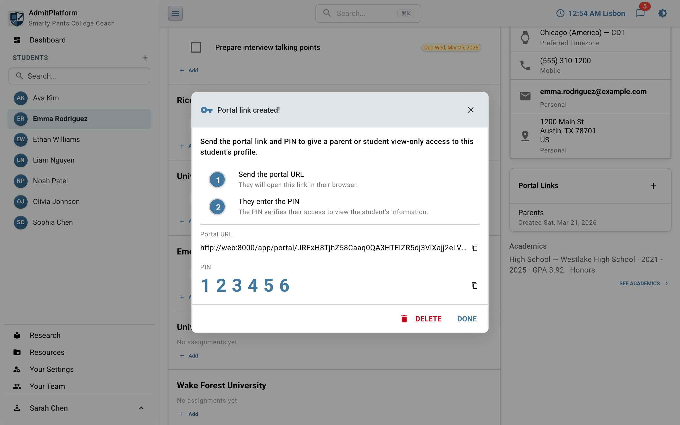Open the Research section

click(x=45, y=335)
